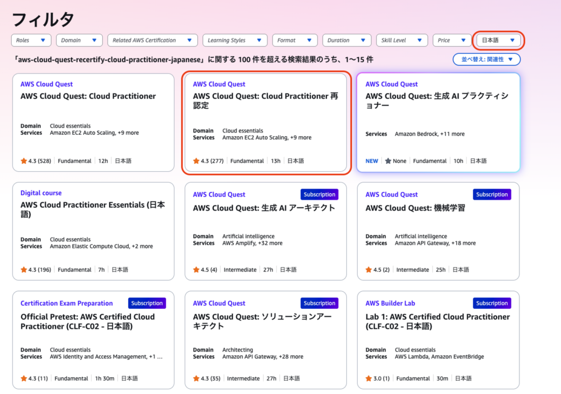Click the AWS Lambda, Amazon EventBridge services text
Viewport: 561px width, 394px height.
tap(439, 356)
